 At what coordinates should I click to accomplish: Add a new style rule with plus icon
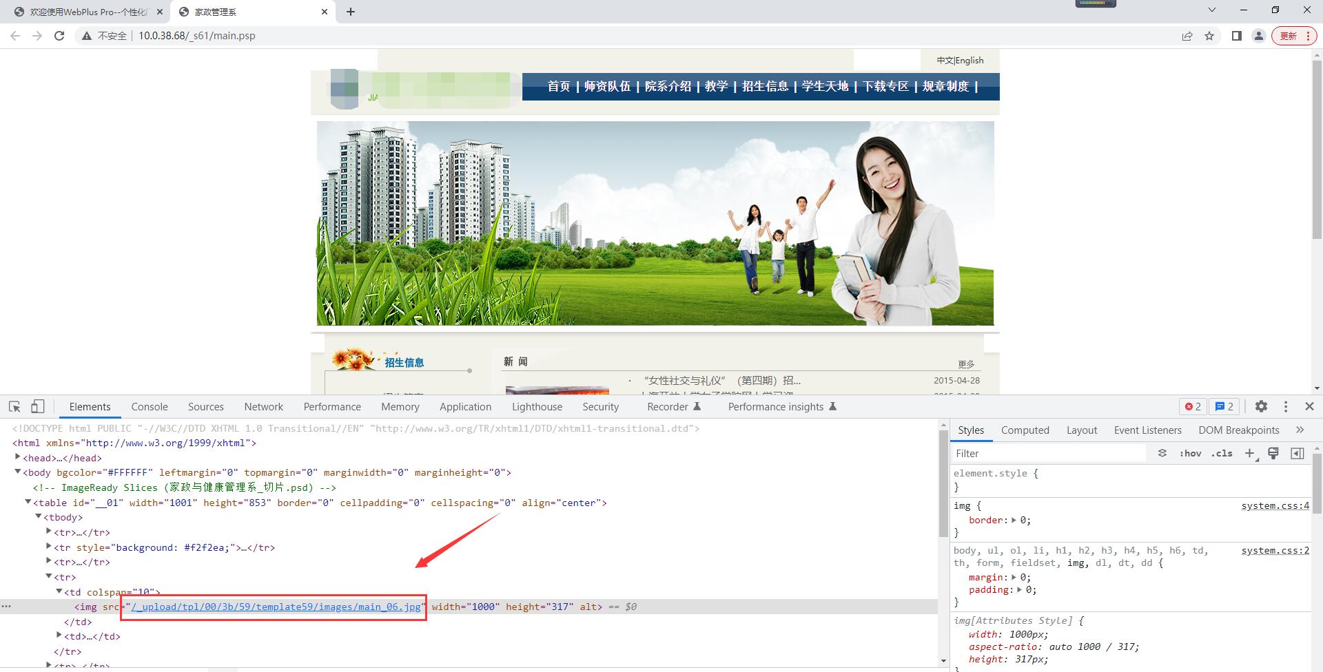1249,453
